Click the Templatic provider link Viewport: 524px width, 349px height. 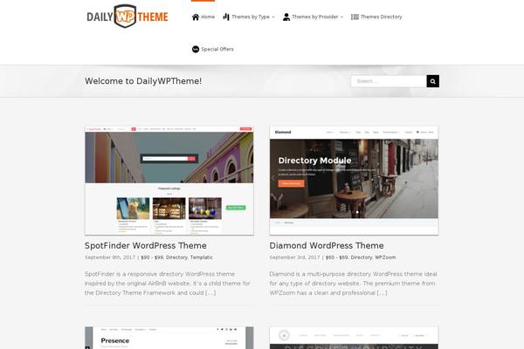[202, 257]
